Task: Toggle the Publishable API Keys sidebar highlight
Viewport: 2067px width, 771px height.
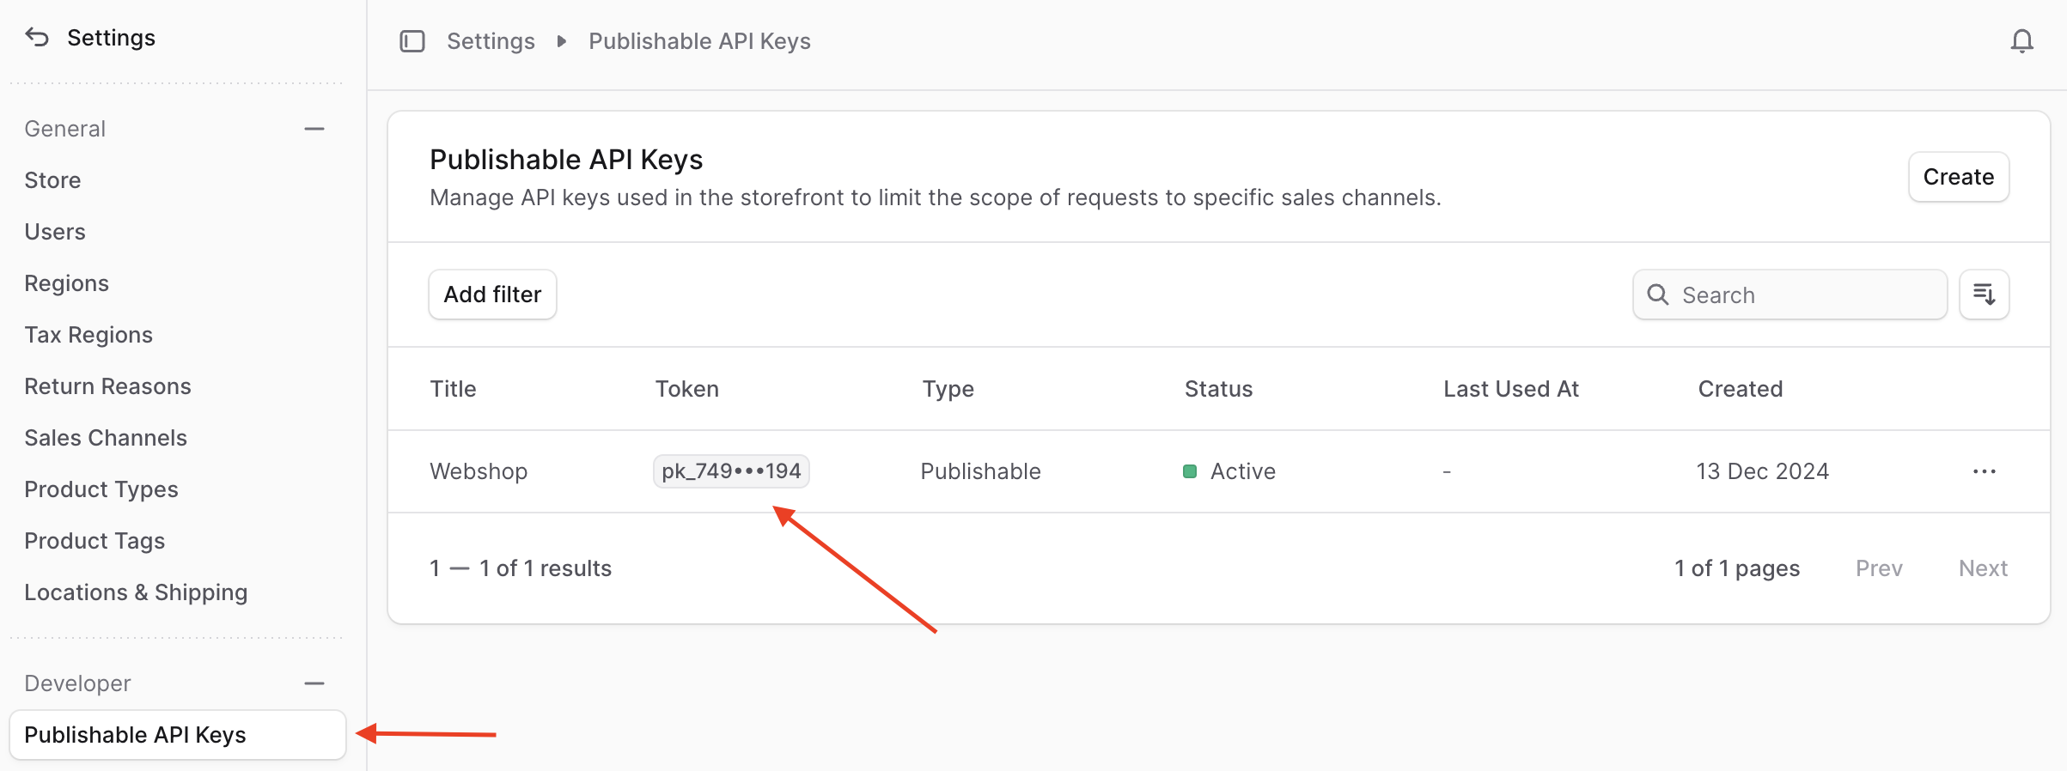Action: point(134,735)
